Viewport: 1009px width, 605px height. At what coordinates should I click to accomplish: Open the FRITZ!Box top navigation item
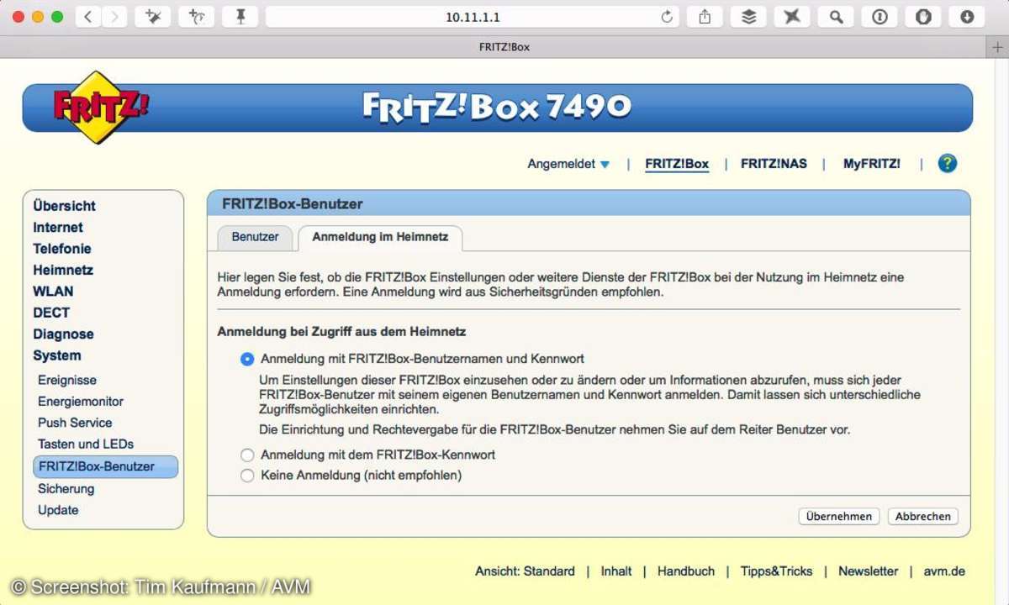pyautogui.click(x=677, y=164)
